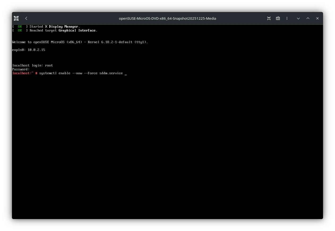Click the window title openSUSE-MicroOS-DVD snapshot
This screenshot has height=231, width=335.
(167, 18)
